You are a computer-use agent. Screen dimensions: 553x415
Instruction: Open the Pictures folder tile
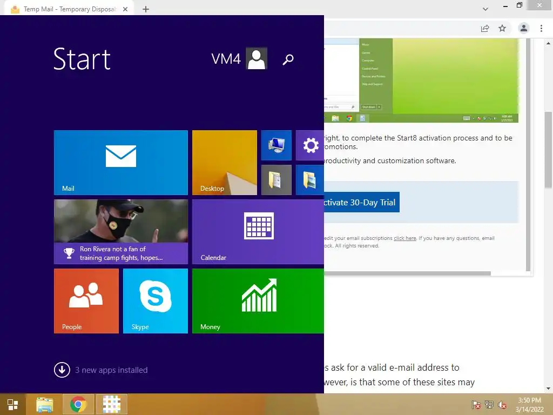310,179
